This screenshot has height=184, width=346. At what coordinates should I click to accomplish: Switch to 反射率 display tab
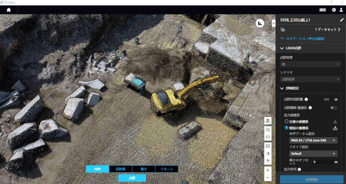121,169
